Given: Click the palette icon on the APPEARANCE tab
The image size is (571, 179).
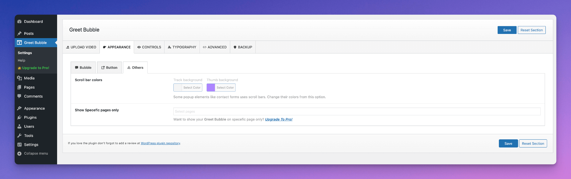Looking at the screenshot, I should coord(105,47).
